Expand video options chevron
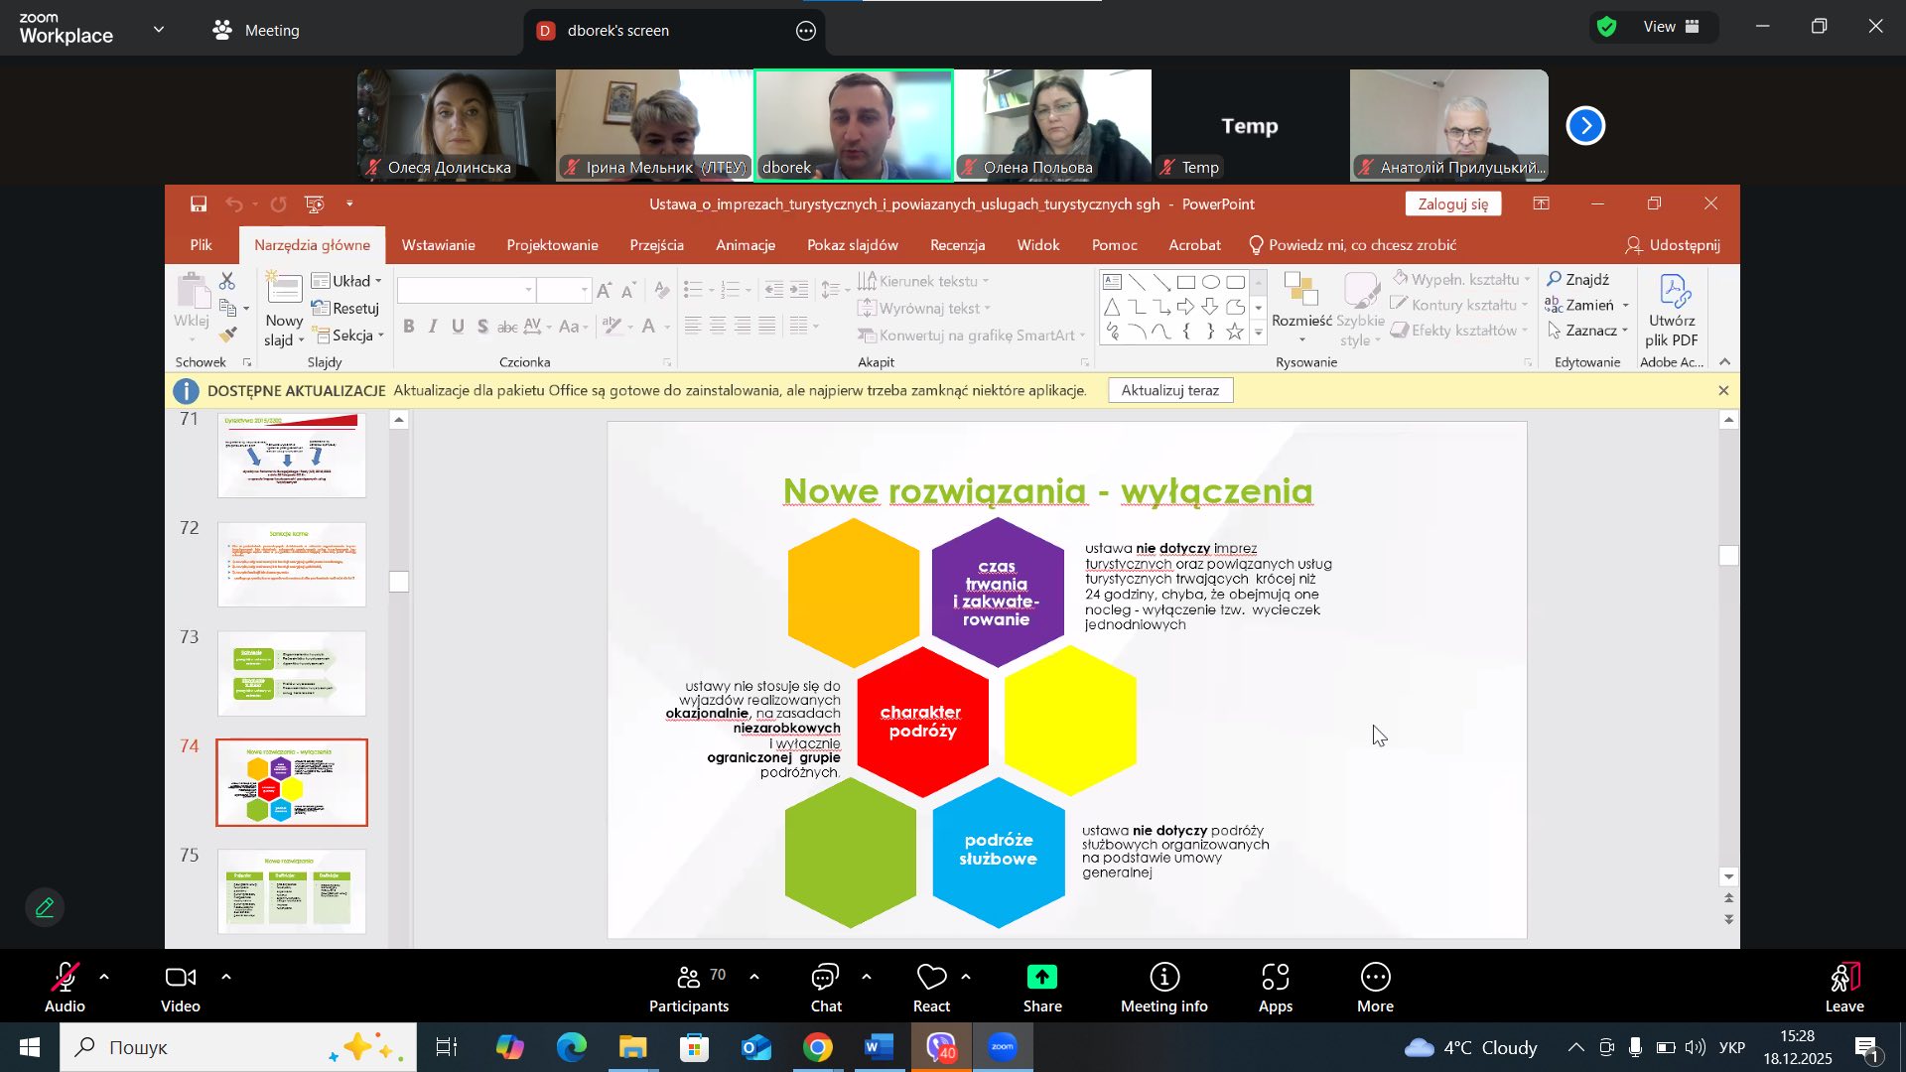 pyautogui.click(x=226, y=978)
